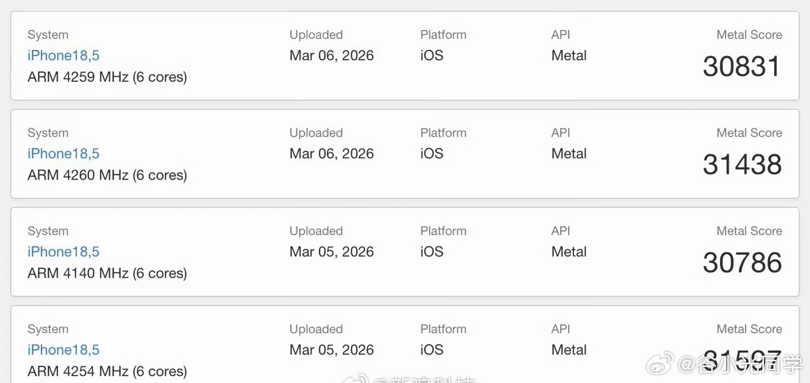Click the iOS platform value in the 31438 result
The width and height of the screenshot is (810, 383).
[432, 154]
